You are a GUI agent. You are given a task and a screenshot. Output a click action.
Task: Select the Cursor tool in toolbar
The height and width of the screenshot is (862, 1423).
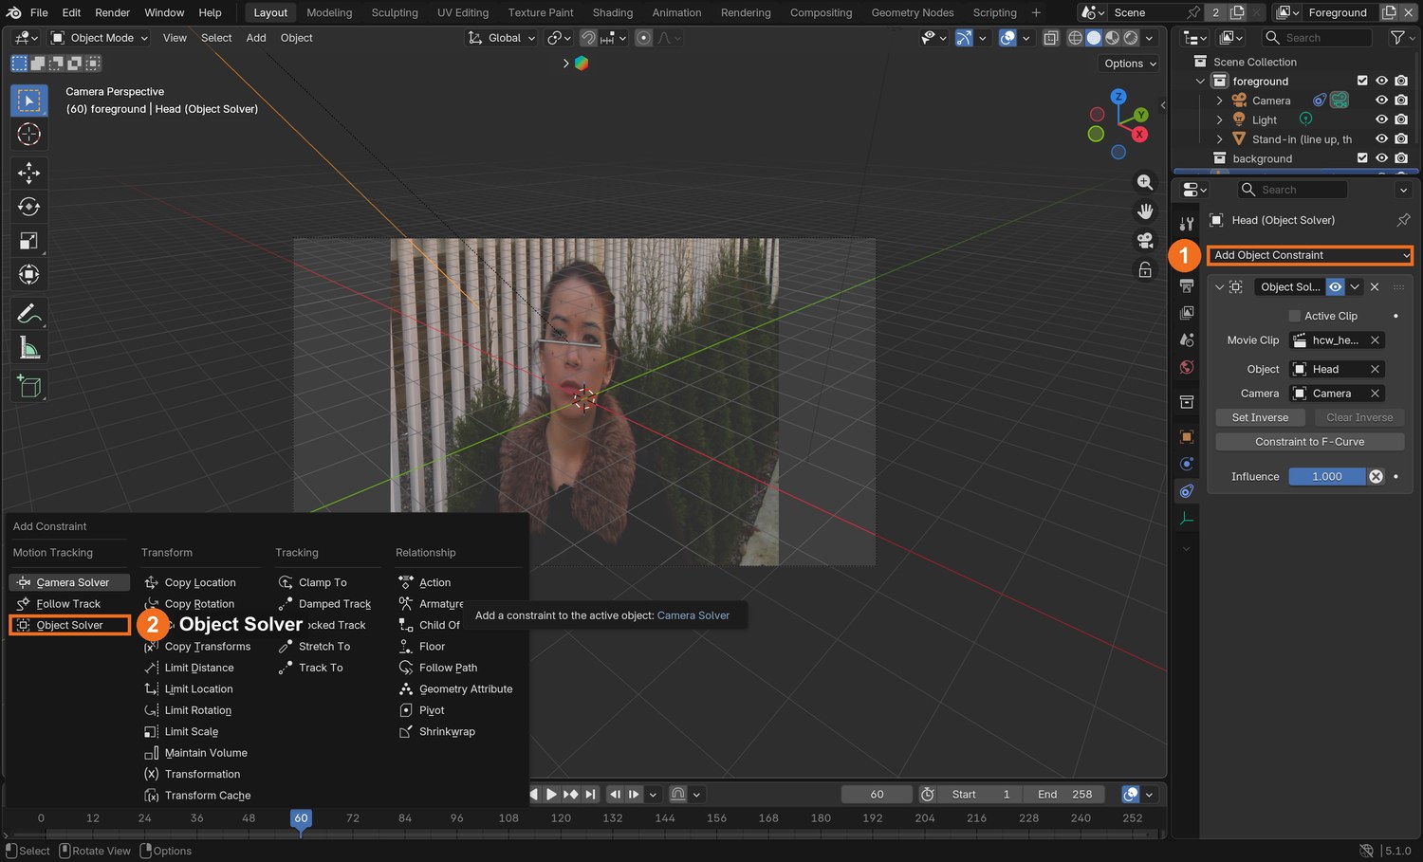coord(29,135)
